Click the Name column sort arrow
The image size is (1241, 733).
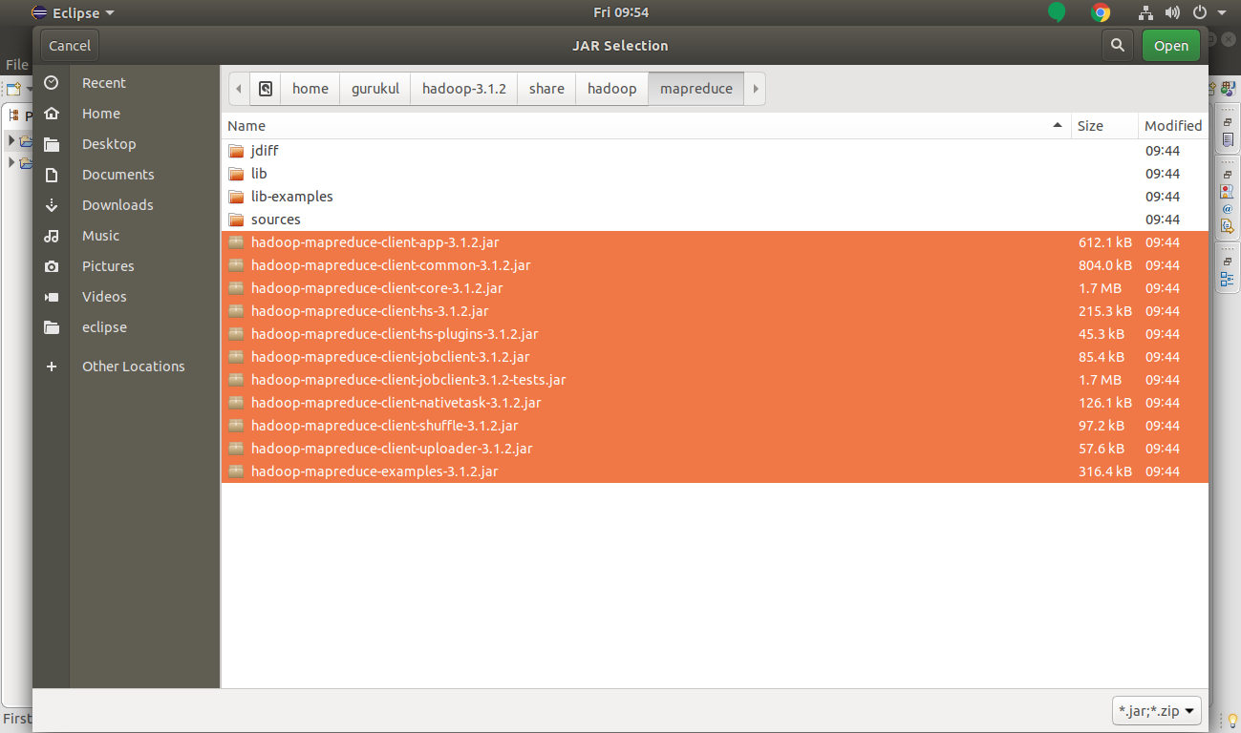[1058, 126]
